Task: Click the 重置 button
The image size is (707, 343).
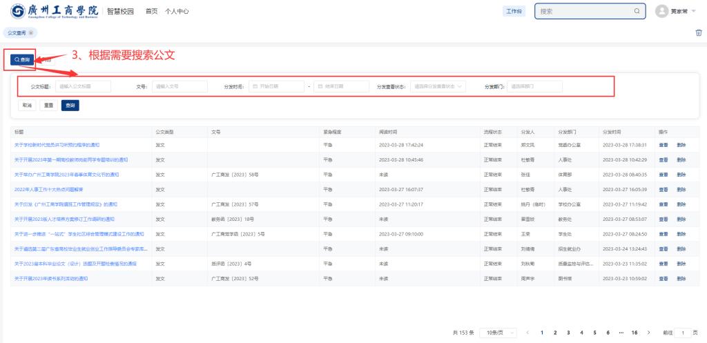Action: (x=48, y=106)
